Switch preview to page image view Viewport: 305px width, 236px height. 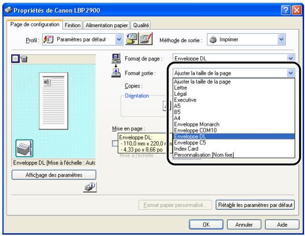(15, 59)
